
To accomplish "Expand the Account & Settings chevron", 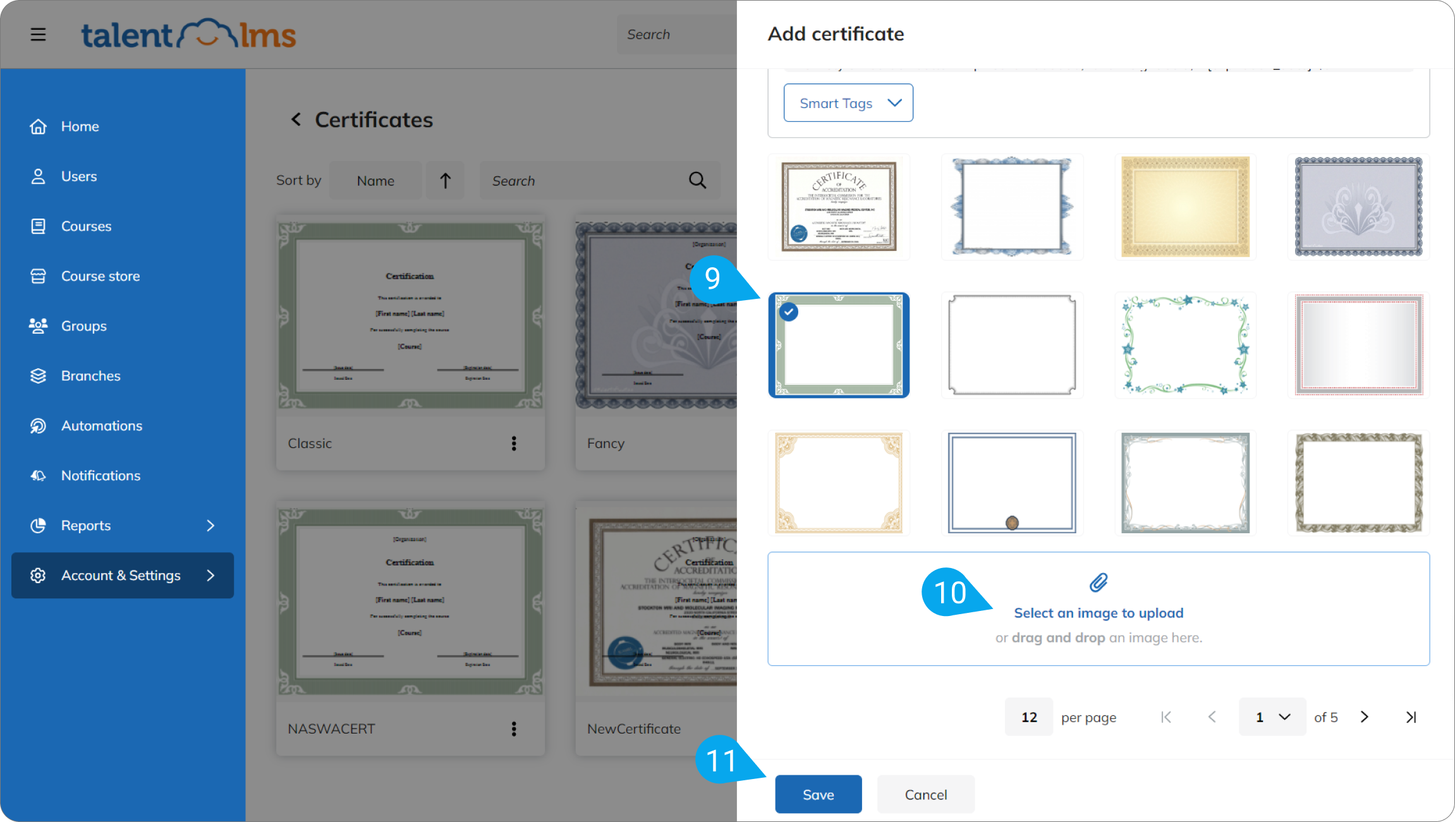I will (x=210, y=576).
